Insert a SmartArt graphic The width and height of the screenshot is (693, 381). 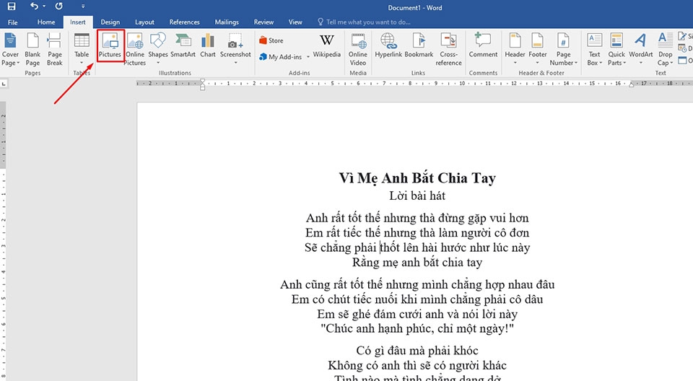[x=183, y=46]
